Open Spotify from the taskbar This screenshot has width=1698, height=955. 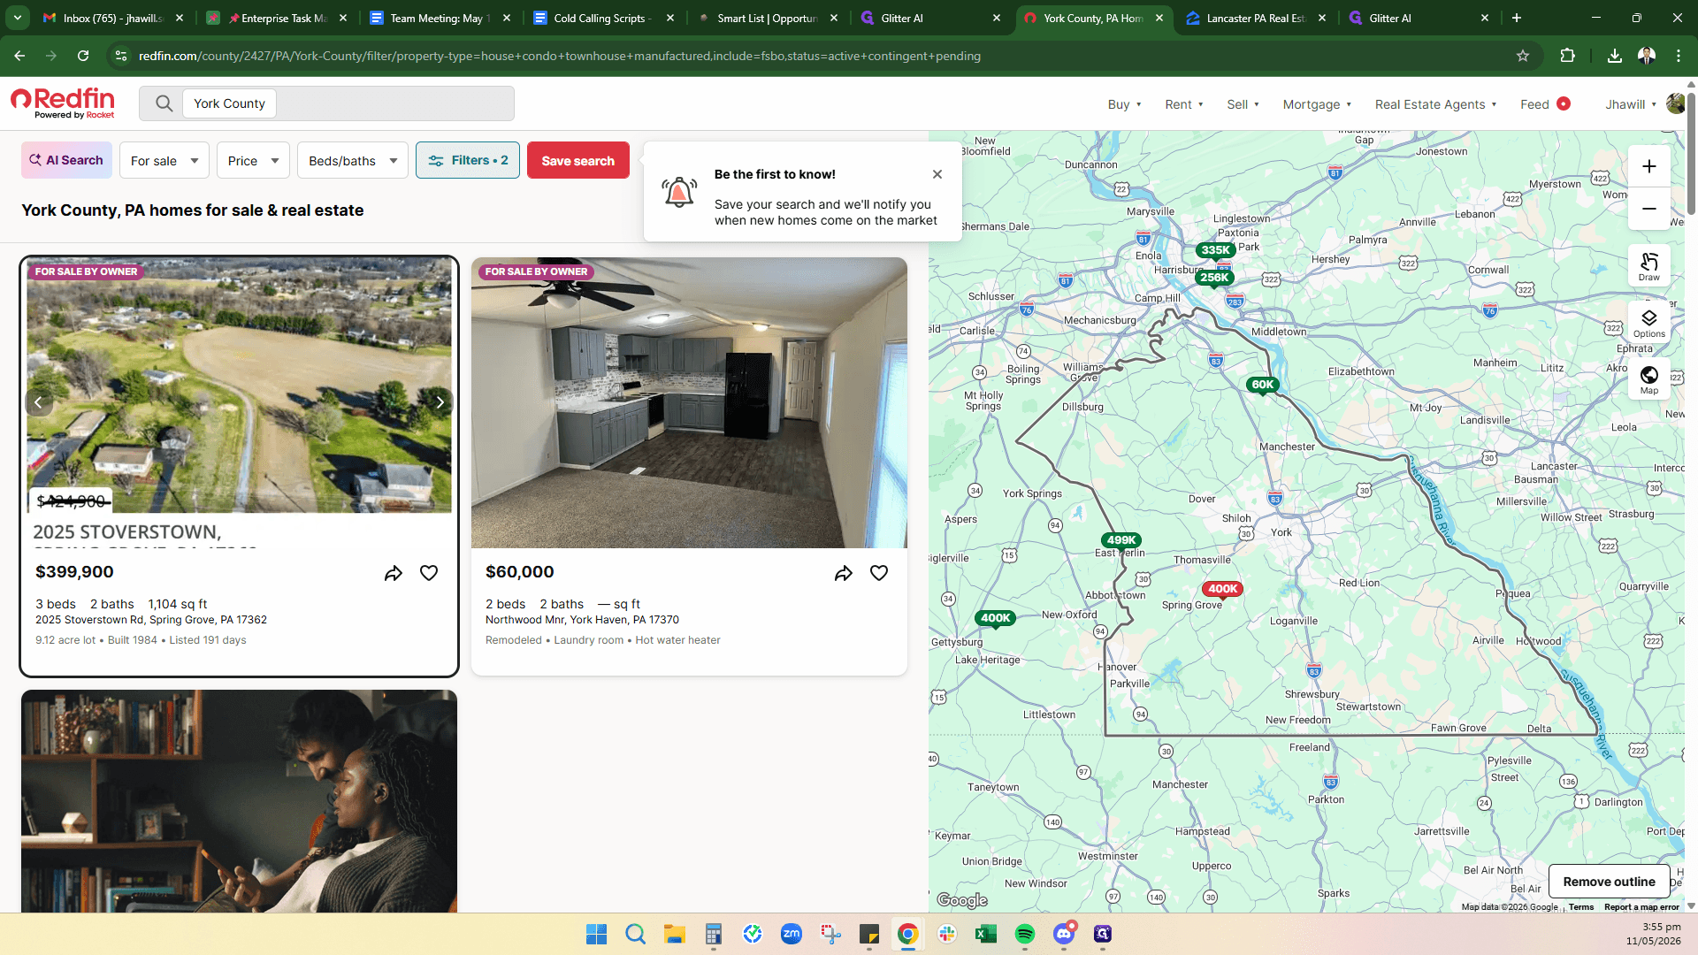(1025, 934)
